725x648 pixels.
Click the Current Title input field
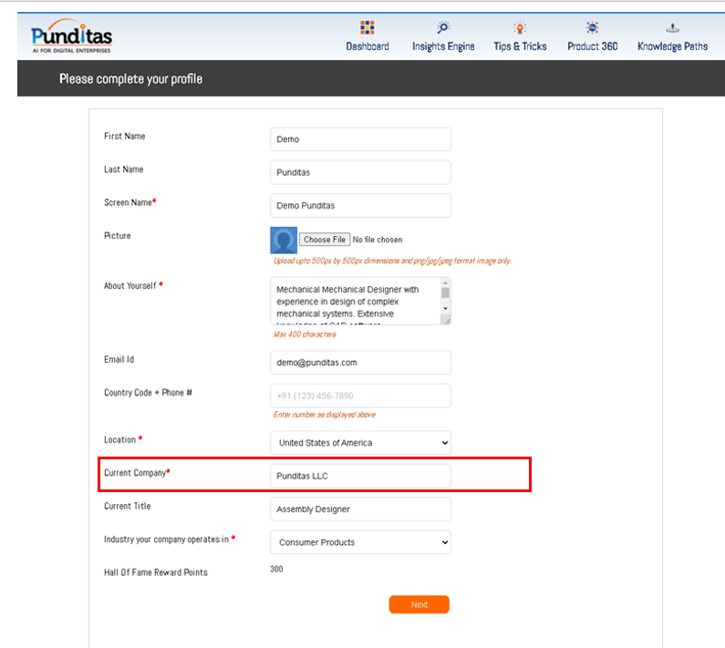pyautogui.click(x=360, y=509)
